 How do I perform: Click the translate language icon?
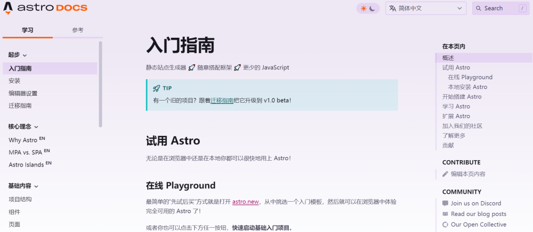click(x=393, y=8)
